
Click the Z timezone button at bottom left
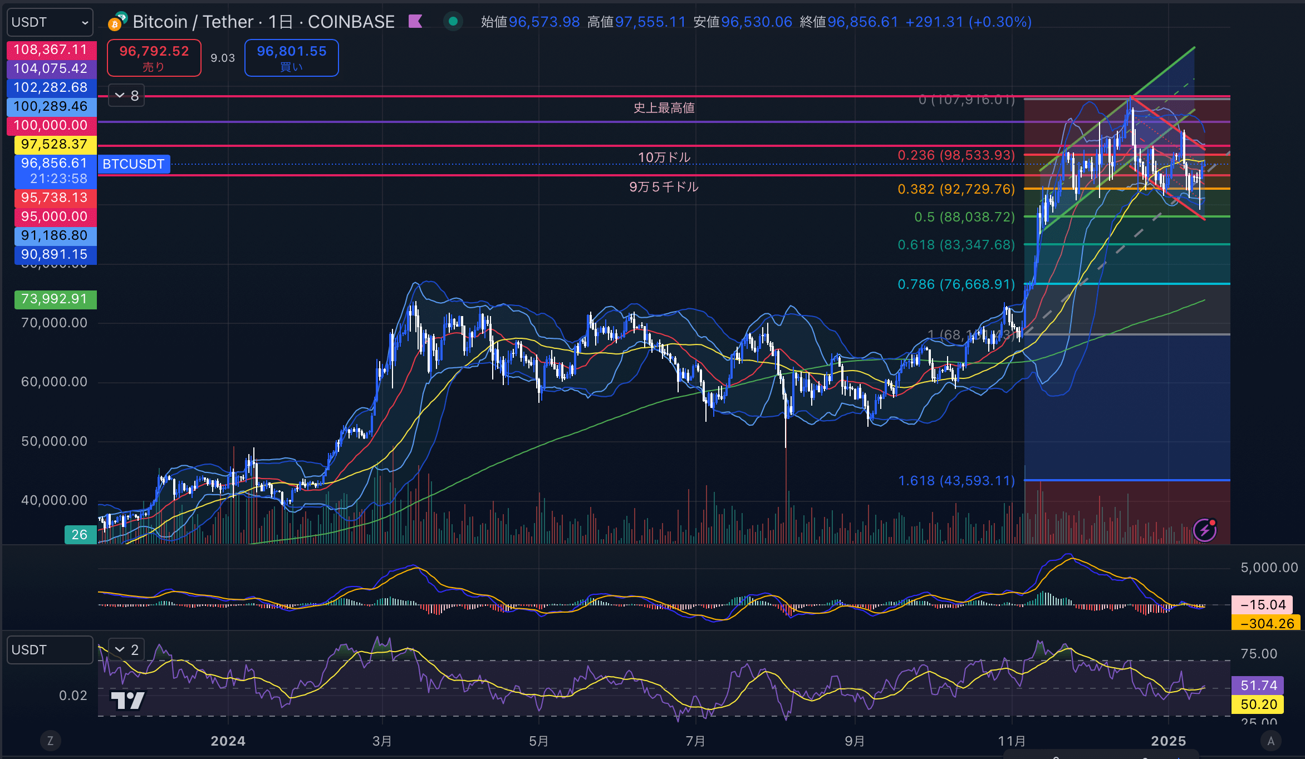(x=50, y=741)
